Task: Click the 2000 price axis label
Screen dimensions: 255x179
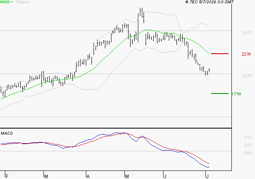Action: click(246, 76)
